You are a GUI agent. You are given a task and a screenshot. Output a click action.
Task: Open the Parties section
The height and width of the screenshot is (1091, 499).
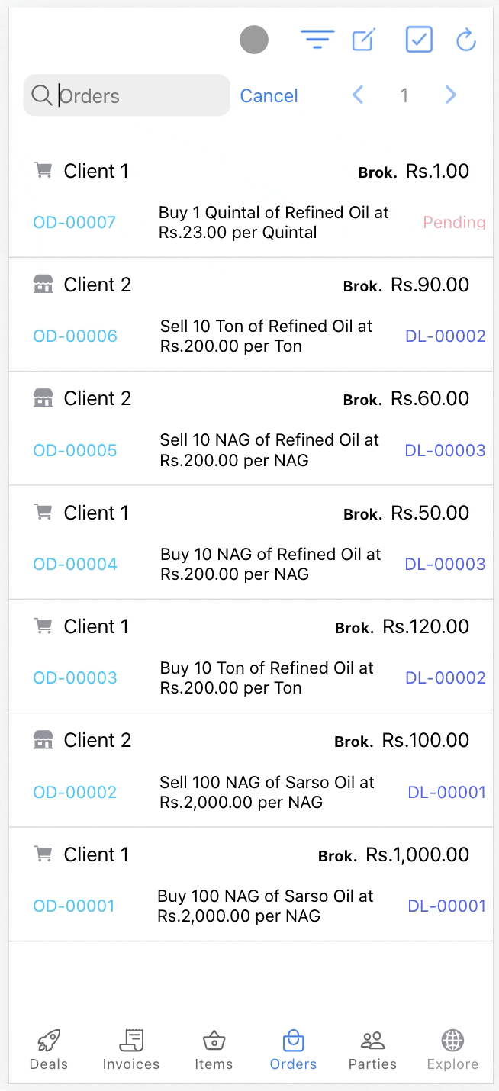(372, 1049)
